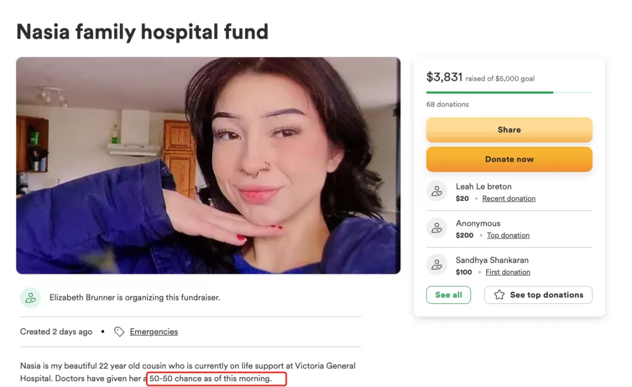Open the First donation link

coord(508,272)
